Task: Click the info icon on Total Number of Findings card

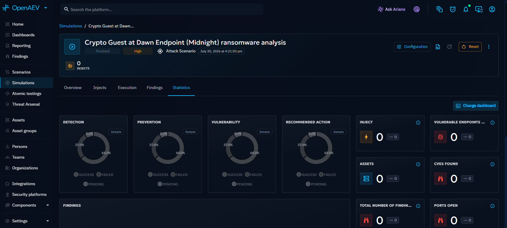Action: [418, 206]
